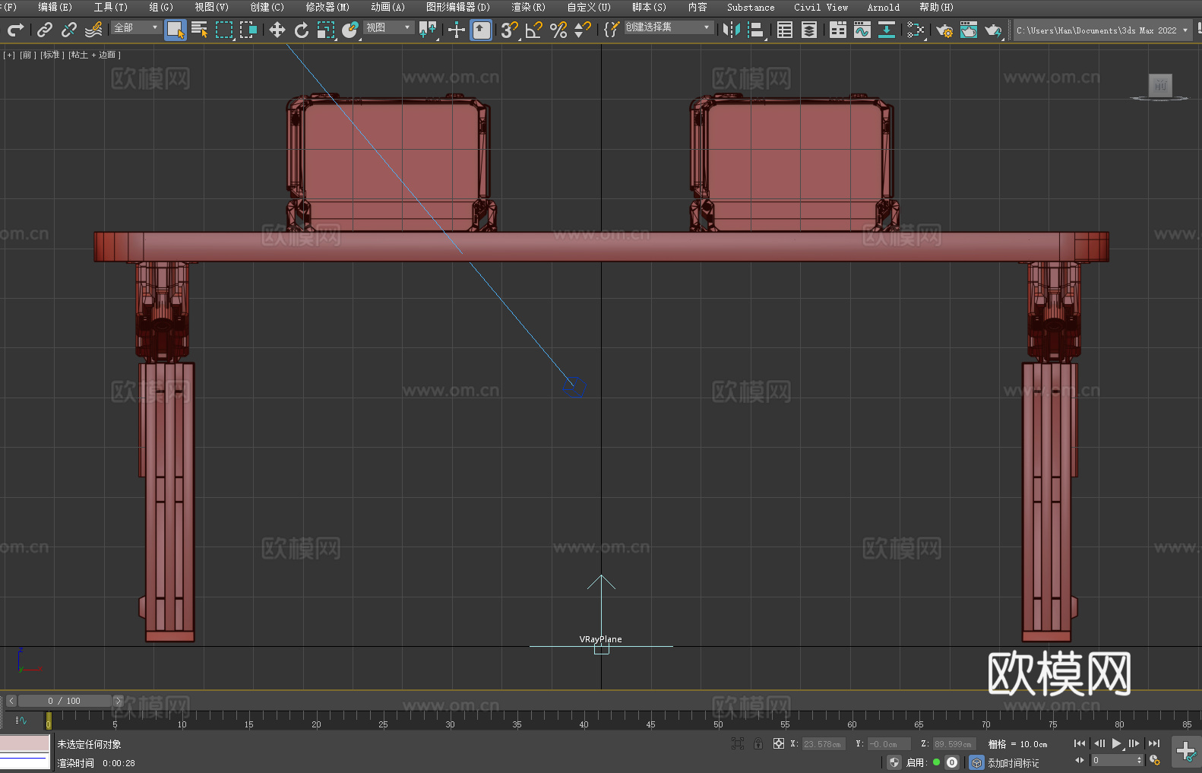Toggle Window/Crossing selection mode
The width and height of the screenshot is (1202, 773).
248,30
